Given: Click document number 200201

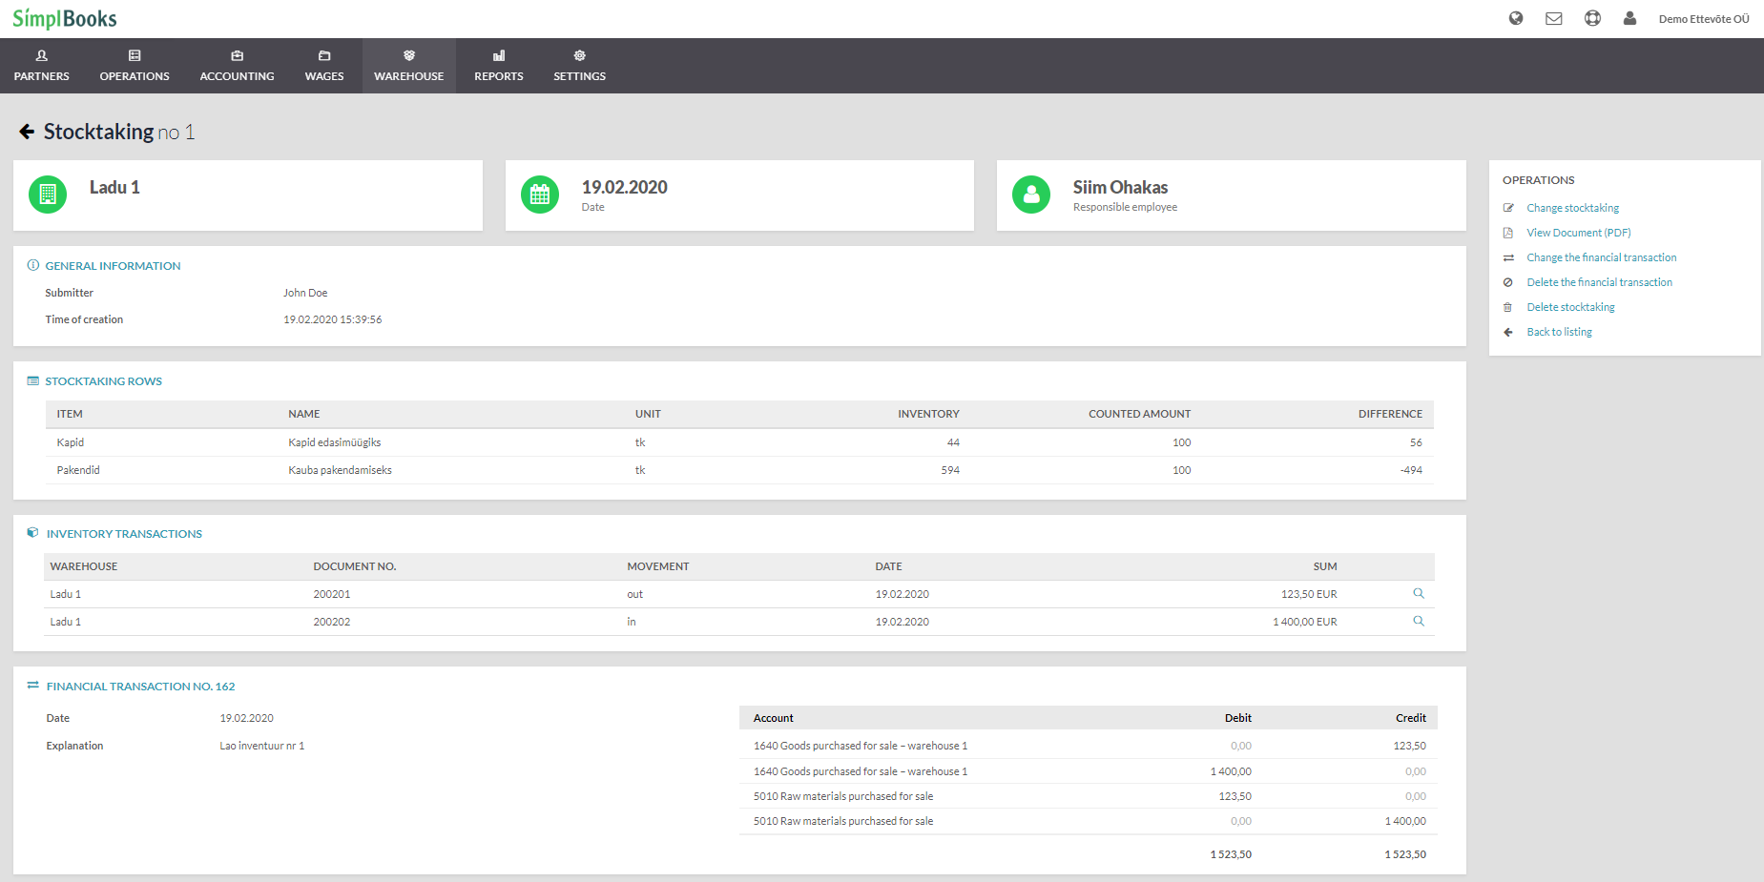Looking at the screenshot, I should (x=332, y=594).
